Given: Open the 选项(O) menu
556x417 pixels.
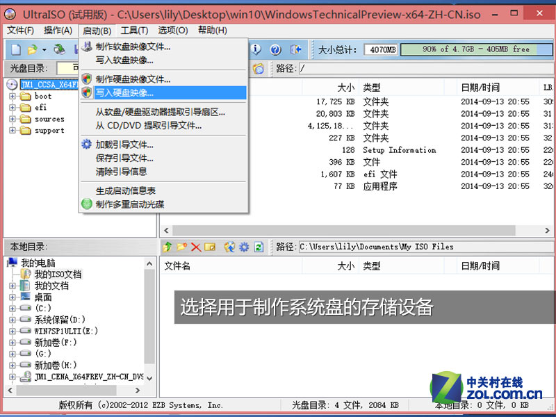Looking at the screenshot, I should (x=173, y=31).
